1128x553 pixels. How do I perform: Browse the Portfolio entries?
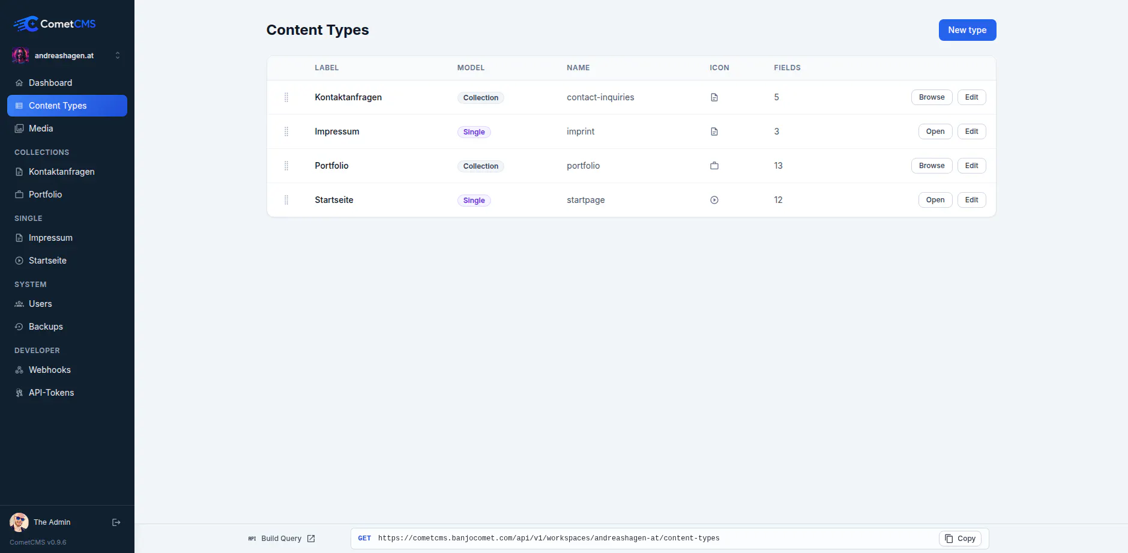[x=932, y=166]
